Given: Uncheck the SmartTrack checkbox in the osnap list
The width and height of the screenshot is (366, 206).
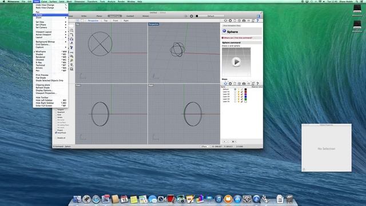Looking at the screenshot, I should [56, 133].
